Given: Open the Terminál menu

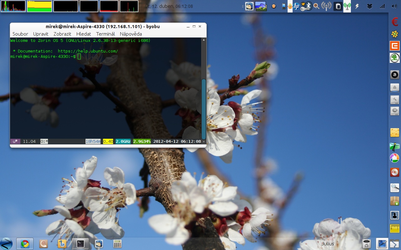Looking at the screenshot, I should pos(106,34).
